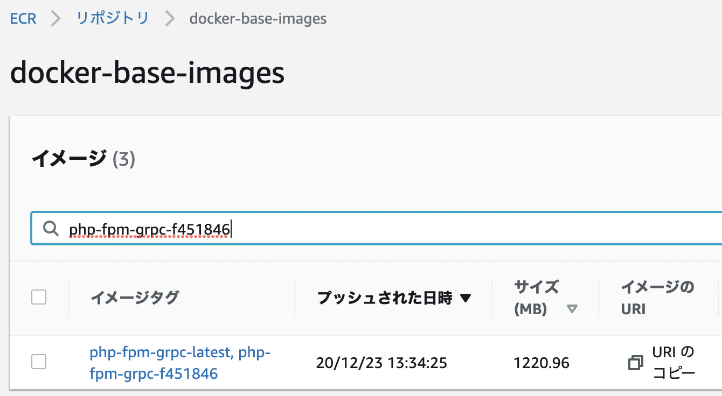Click the イメージタグ column header
This screenshot has height=396, width=722.
pyautogui.click(x=135, y=298)
